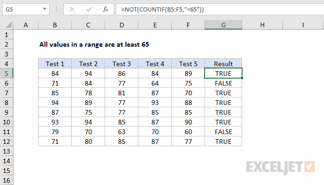The image size is (324, 185).
Task: Click the cell with 64 in Test 4
Action: (x=155, y=83)
